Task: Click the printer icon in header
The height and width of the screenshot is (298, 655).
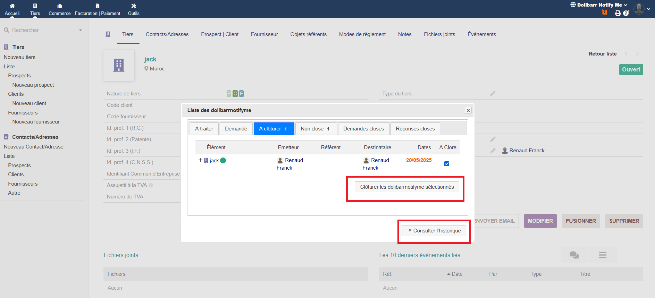Action: point(618,13)
